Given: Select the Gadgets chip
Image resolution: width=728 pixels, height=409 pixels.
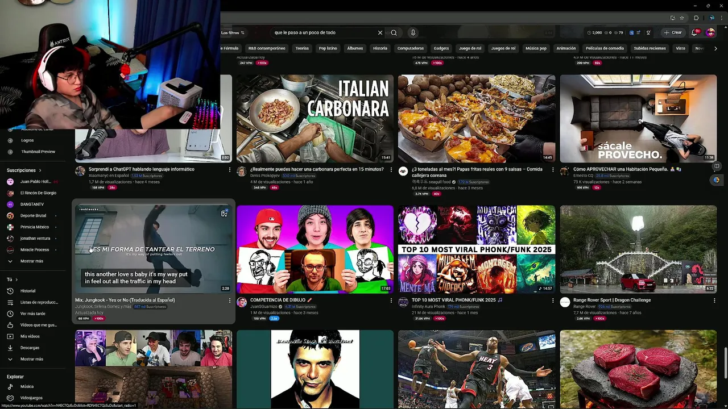Looking at the screenshot, I should (441, 48).
